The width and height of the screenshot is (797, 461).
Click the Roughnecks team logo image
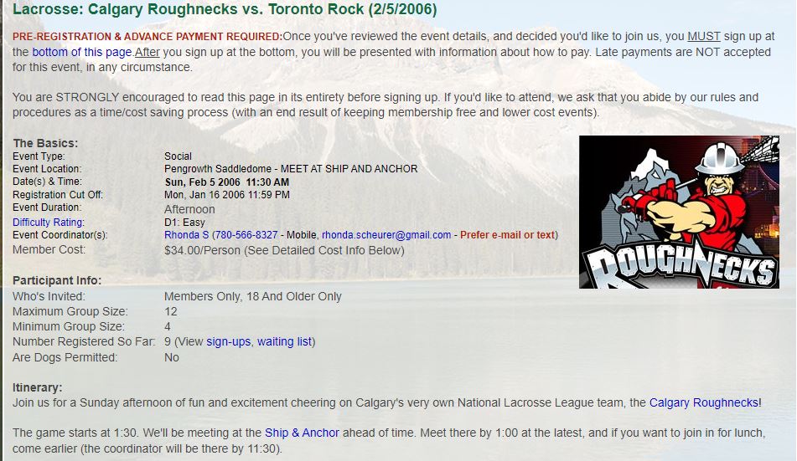[679, 213]
